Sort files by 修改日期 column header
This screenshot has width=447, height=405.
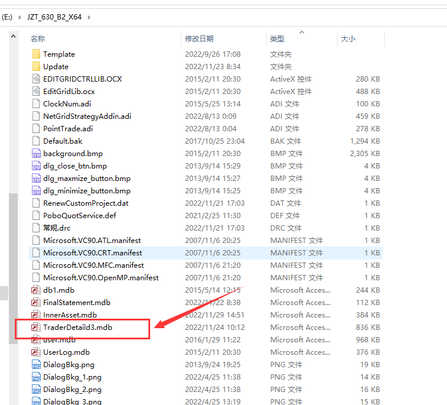[199, 39]
